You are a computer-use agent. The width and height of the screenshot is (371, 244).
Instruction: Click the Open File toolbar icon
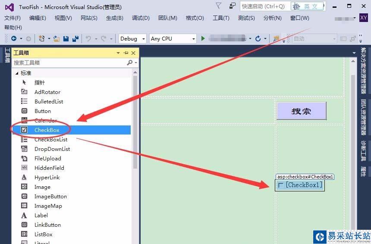pyautogui.click(x=57, y=38)
